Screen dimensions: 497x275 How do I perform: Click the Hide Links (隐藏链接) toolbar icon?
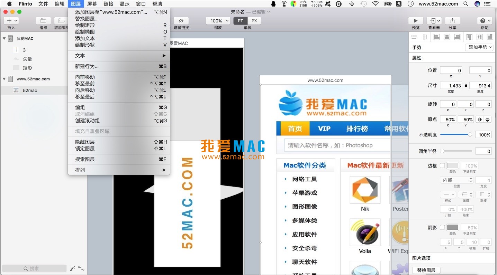181,21
